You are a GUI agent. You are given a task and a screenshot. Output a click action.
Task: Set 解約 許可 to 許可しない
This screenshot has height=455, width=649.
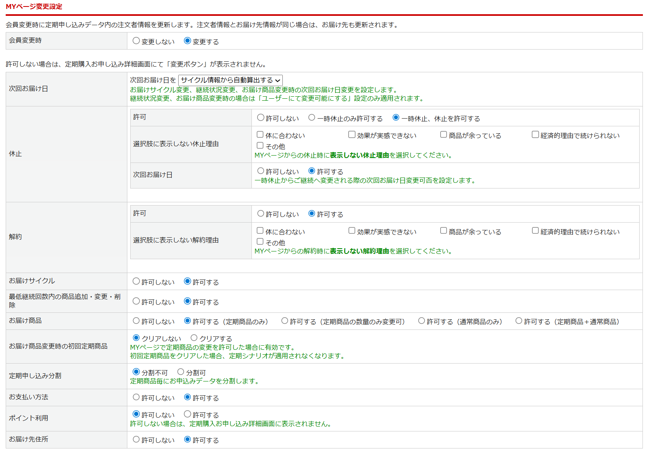(x=261, y=214)
